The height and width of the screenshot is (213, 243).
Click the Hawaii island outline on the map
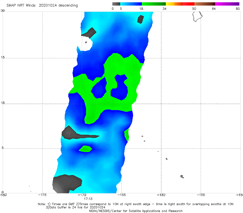tap(197, 16)
